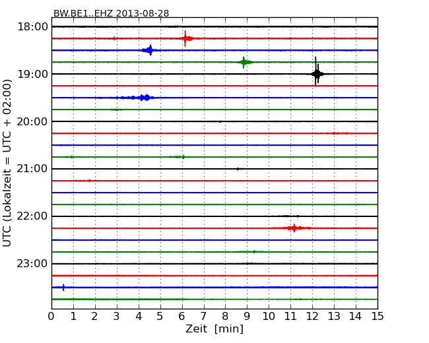Click the UTC Lokalzeit vertical axis title
The height and width of the screenshot is (343, 429).
(x=7, y=163)
